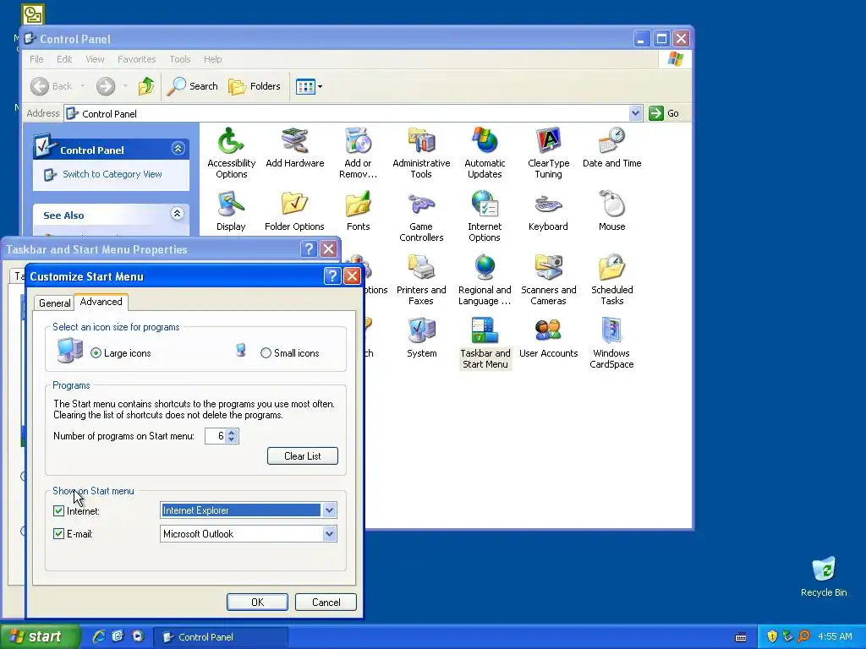The width and height of the screenshot is (866, 649).
Task: Open the Favorites menu
Action: point(136,59)
